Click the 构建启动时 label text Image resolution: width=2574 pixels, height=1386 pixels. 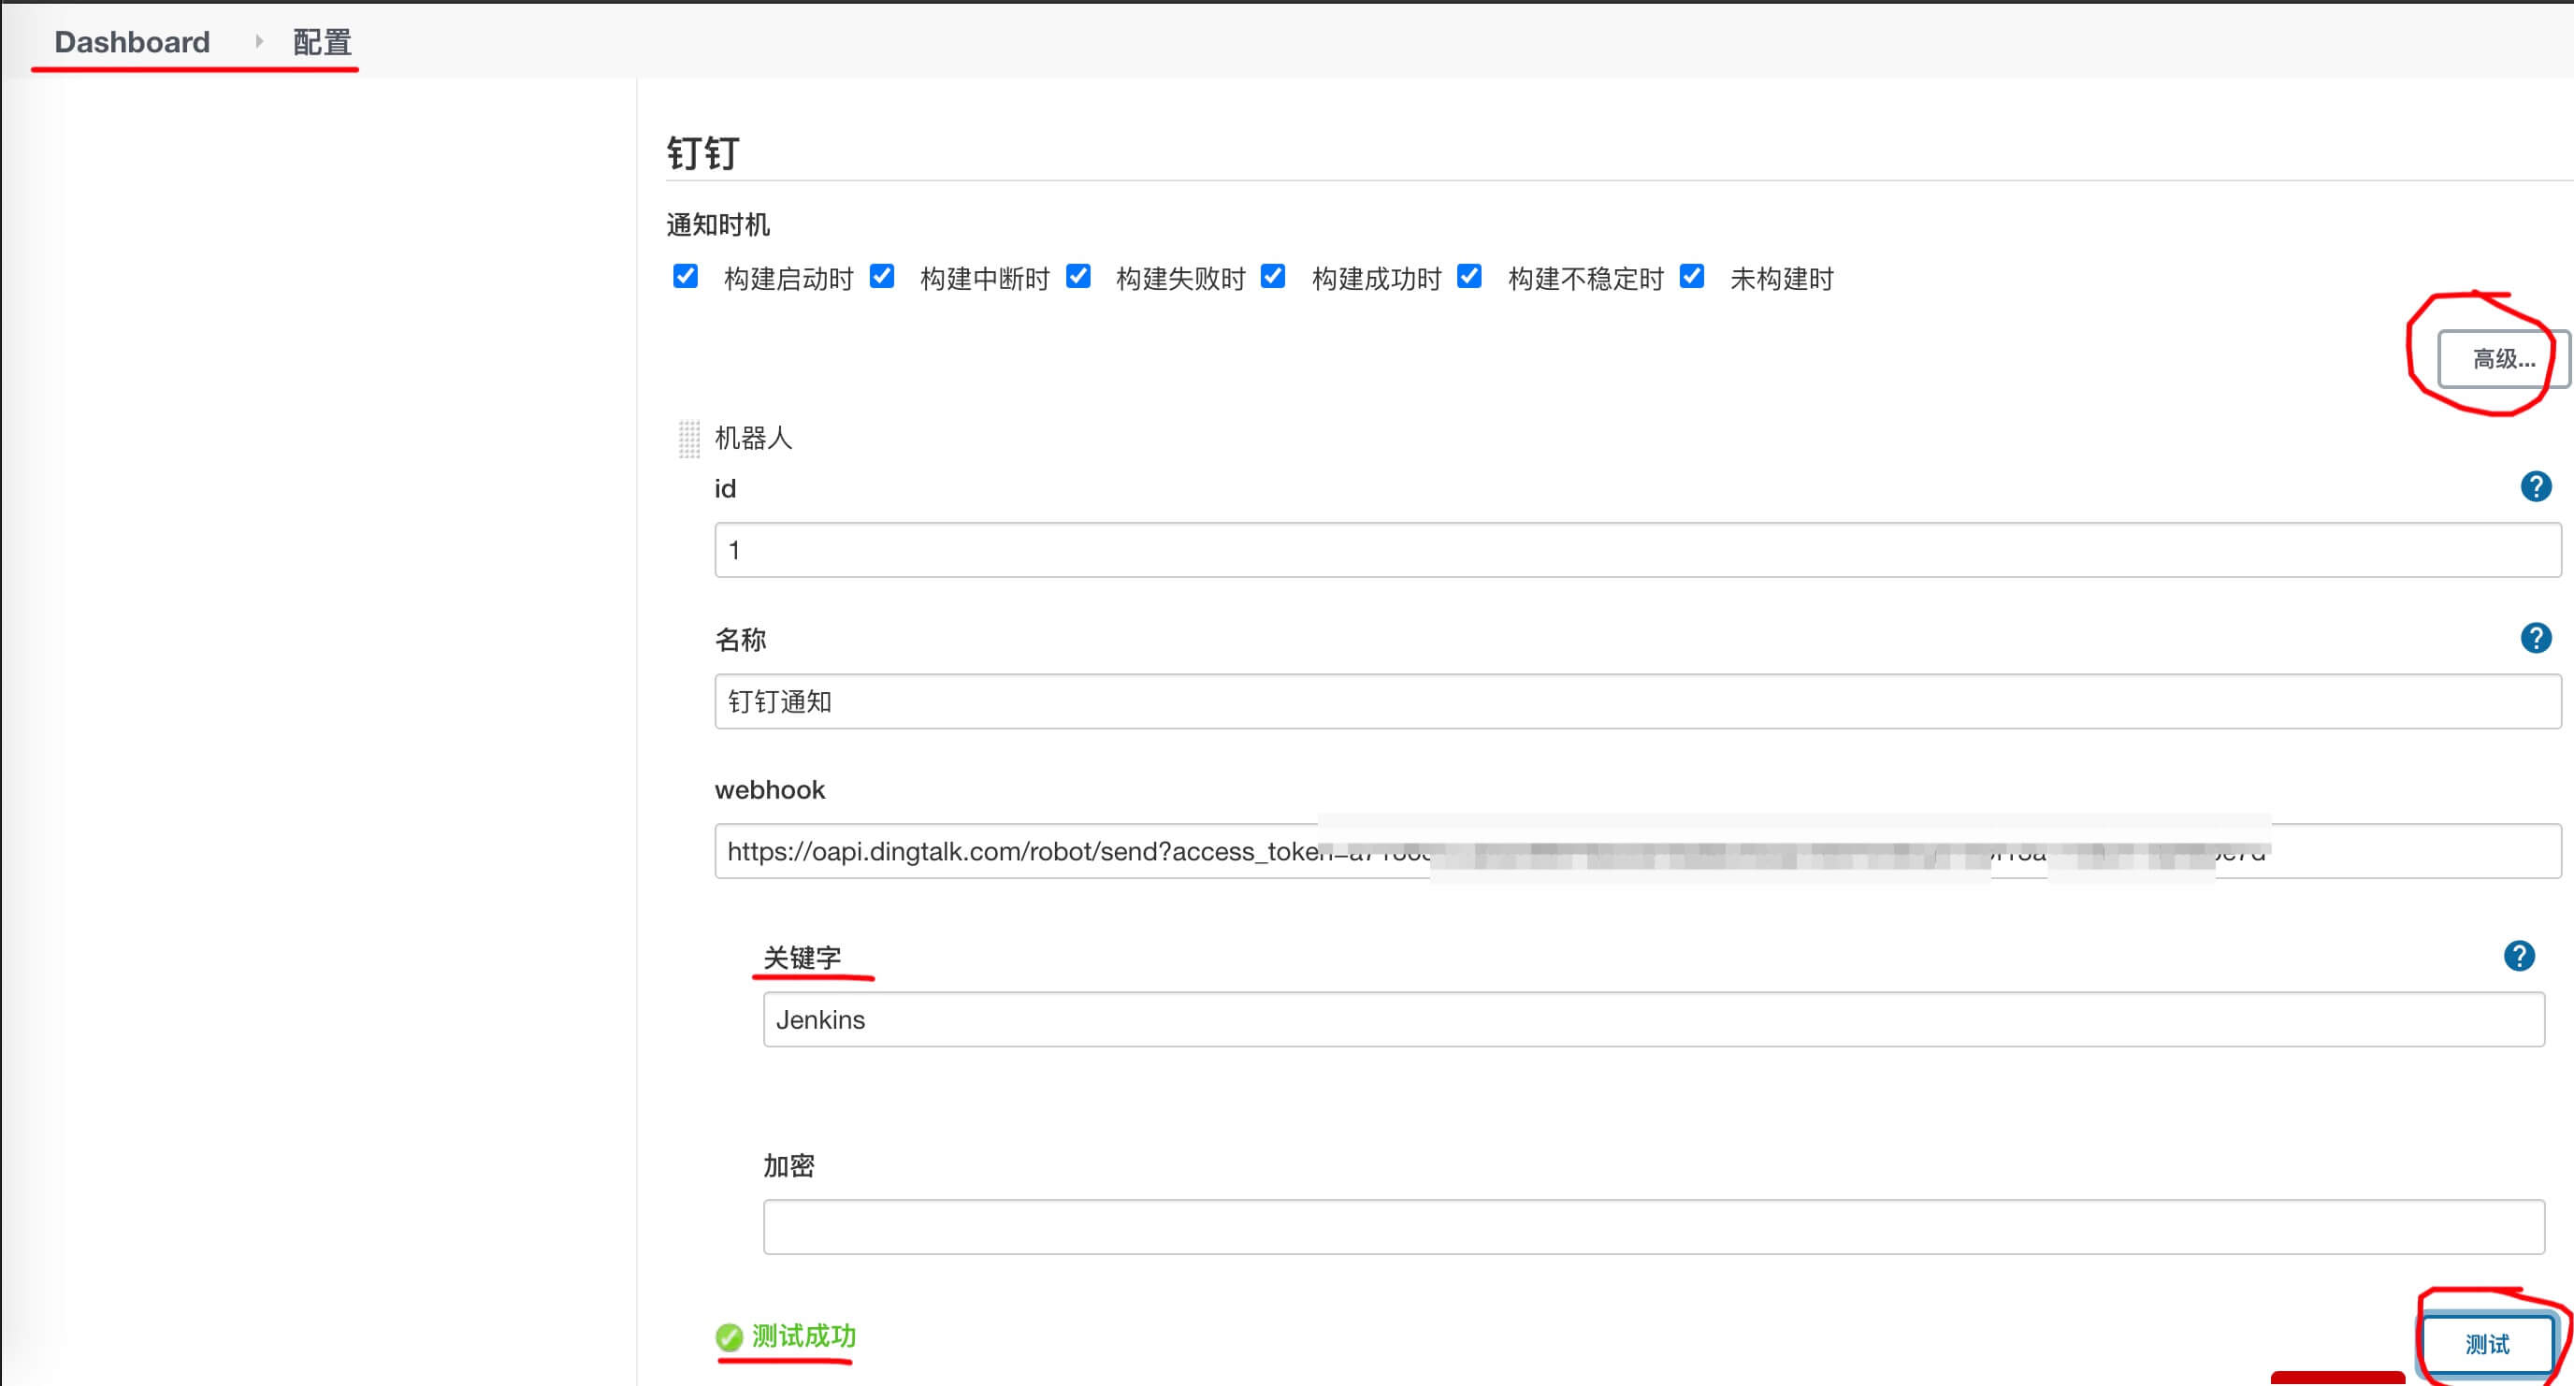pos(788,279)
